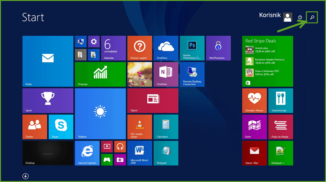Open Remote Desktop Connection tile
The height and width of the screenshot is (182, 326).
[192, 74]
